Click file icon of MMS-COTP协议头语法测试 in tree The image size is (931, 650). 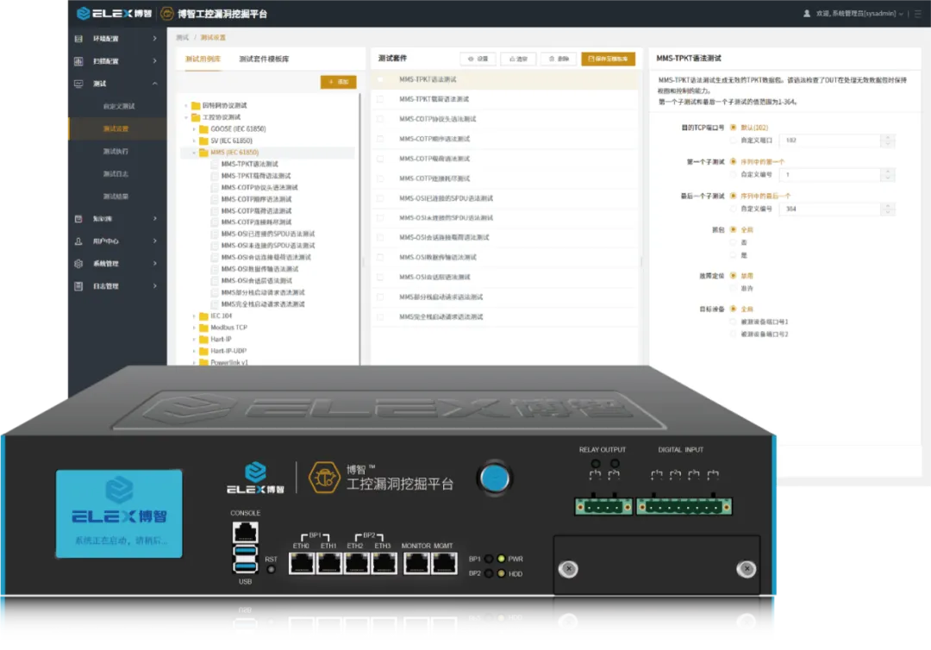216,188
